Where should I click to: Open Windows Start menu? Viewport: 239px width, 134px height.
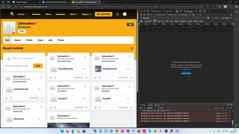point(62,131)
